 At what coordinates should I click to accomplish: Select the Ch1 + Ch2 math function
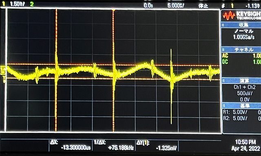pos(244,87)
